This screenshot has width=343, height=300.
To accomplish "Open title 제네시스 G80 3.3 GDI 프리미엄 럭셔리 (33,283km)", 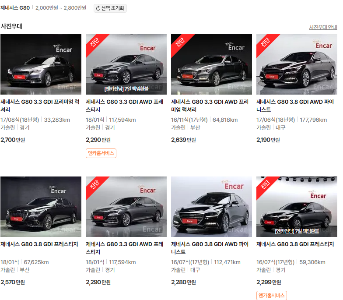I will click(40, 106).
